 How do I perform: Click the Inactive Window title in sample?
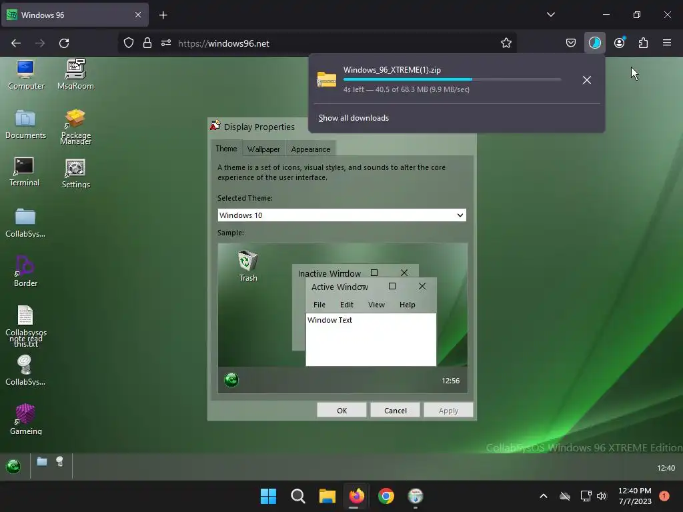pos(329,273)
